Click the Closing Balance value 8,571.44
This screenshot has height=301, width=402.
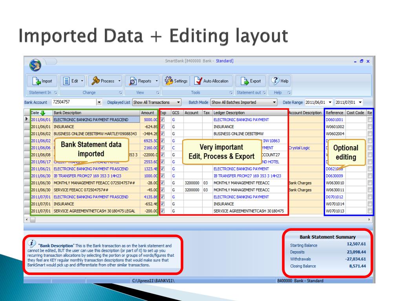(x=358, y=266)
